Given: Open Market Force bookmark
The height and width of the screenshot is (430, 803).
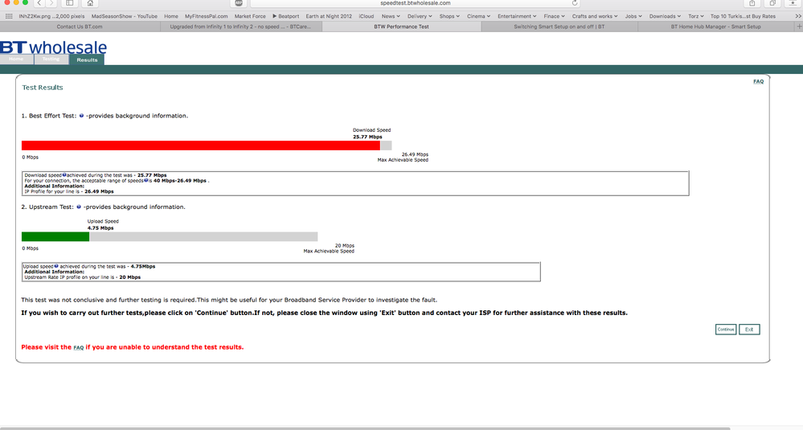Looking at the screenshot, I should [x=250, y=16].
